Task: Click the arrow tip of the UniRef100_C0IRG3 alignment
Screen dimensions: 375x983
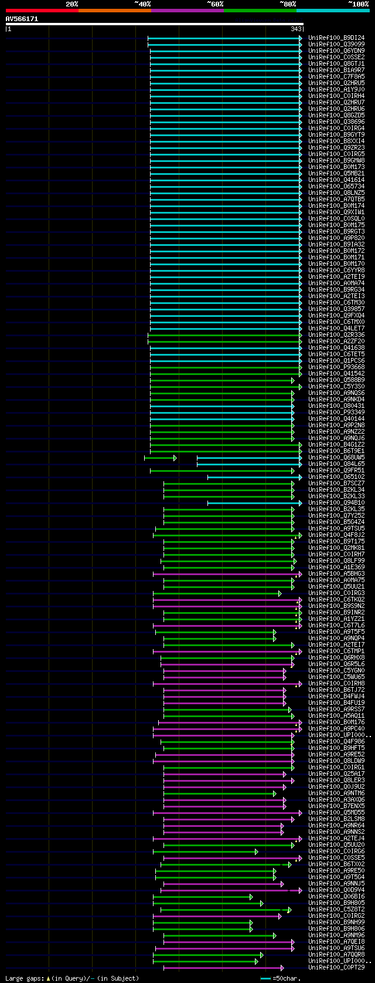Action: 280,593
